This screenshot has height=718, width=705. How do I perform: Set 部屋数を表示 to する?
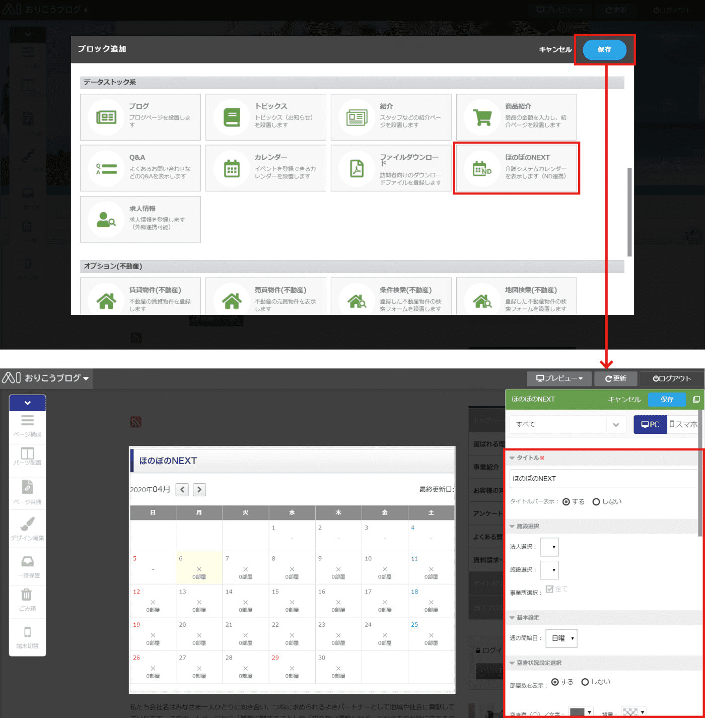point(555,682)
